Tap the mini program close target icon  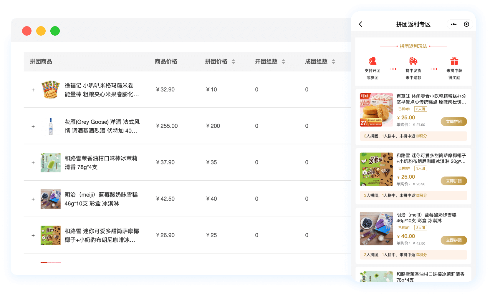coord(466,24)
